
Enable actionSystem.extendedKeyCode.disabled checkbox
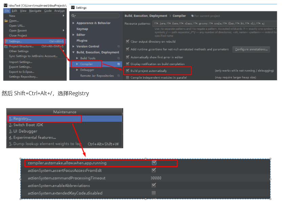pyautogui.click(x=154, y=193)
